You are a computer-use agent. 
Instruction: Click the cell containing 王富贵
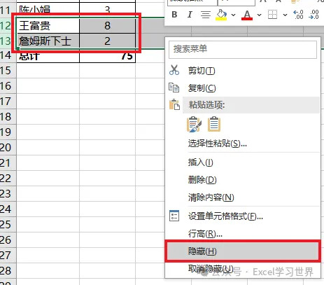(x=48, y=26)
